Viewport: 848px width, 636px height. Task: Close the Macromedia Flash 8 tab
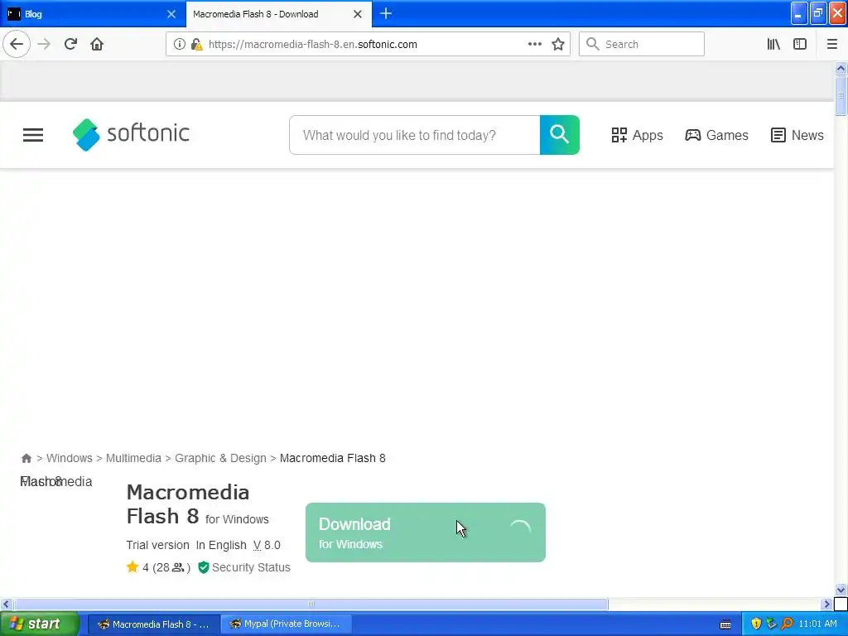(358, 14)
